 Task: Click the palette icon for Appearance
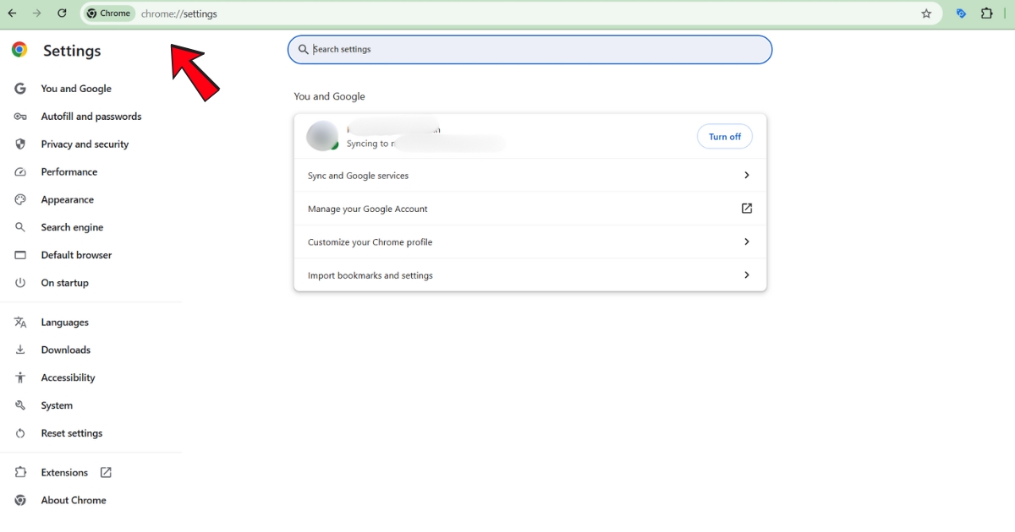(x=19, y=199)
